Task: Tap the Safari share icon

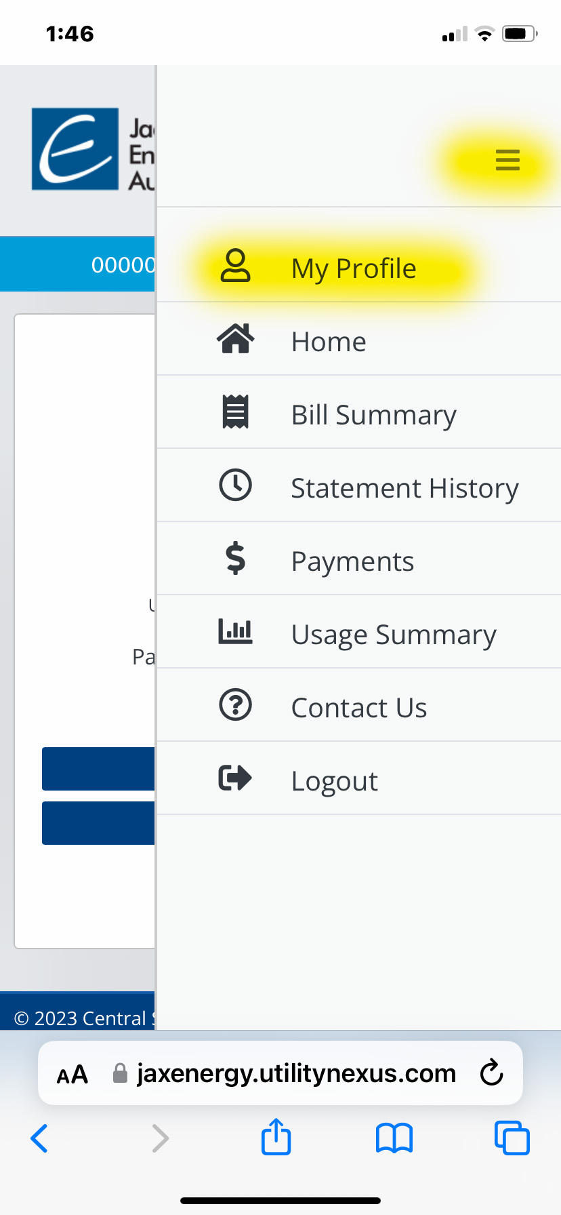Action: (x=276, y=1136)
